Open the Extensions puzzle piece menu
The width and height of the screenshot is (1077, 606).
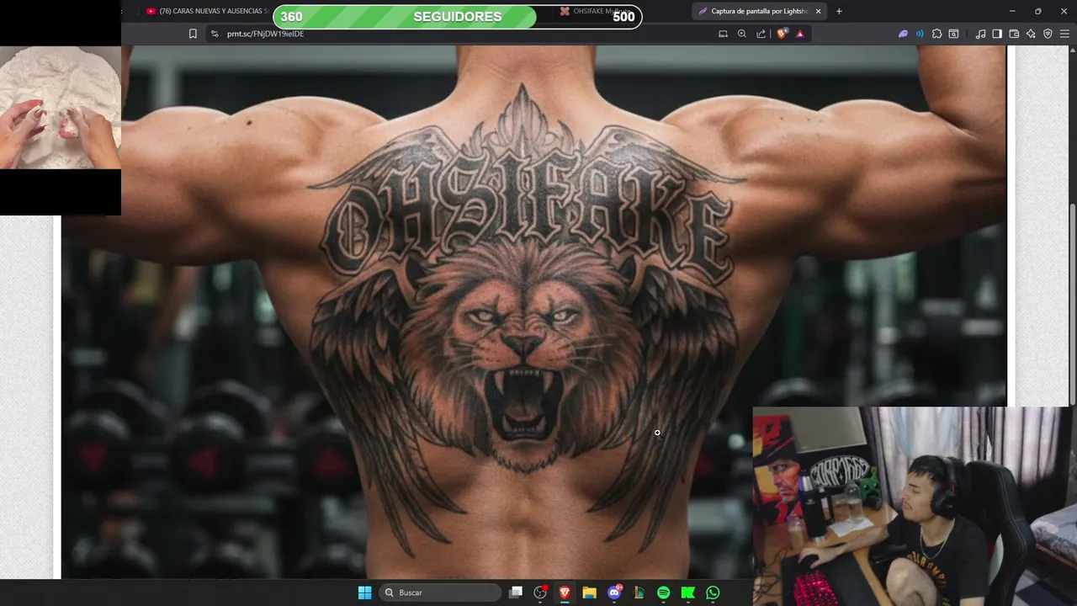click(x=936, y=34)
